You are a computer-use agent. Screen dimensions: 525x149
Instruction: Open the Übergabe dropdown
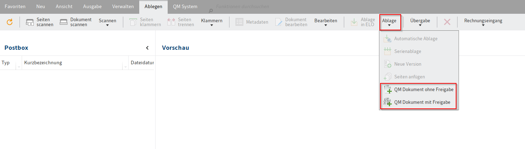(420, 22)
